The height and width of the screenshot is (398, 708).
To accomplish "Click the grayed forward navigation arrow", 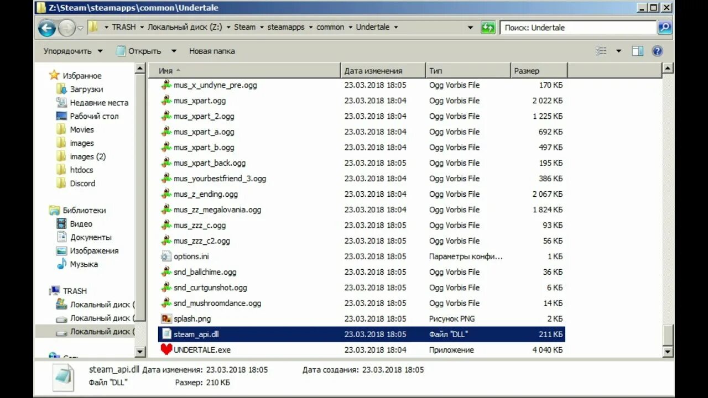I will [x=66, y=28].
